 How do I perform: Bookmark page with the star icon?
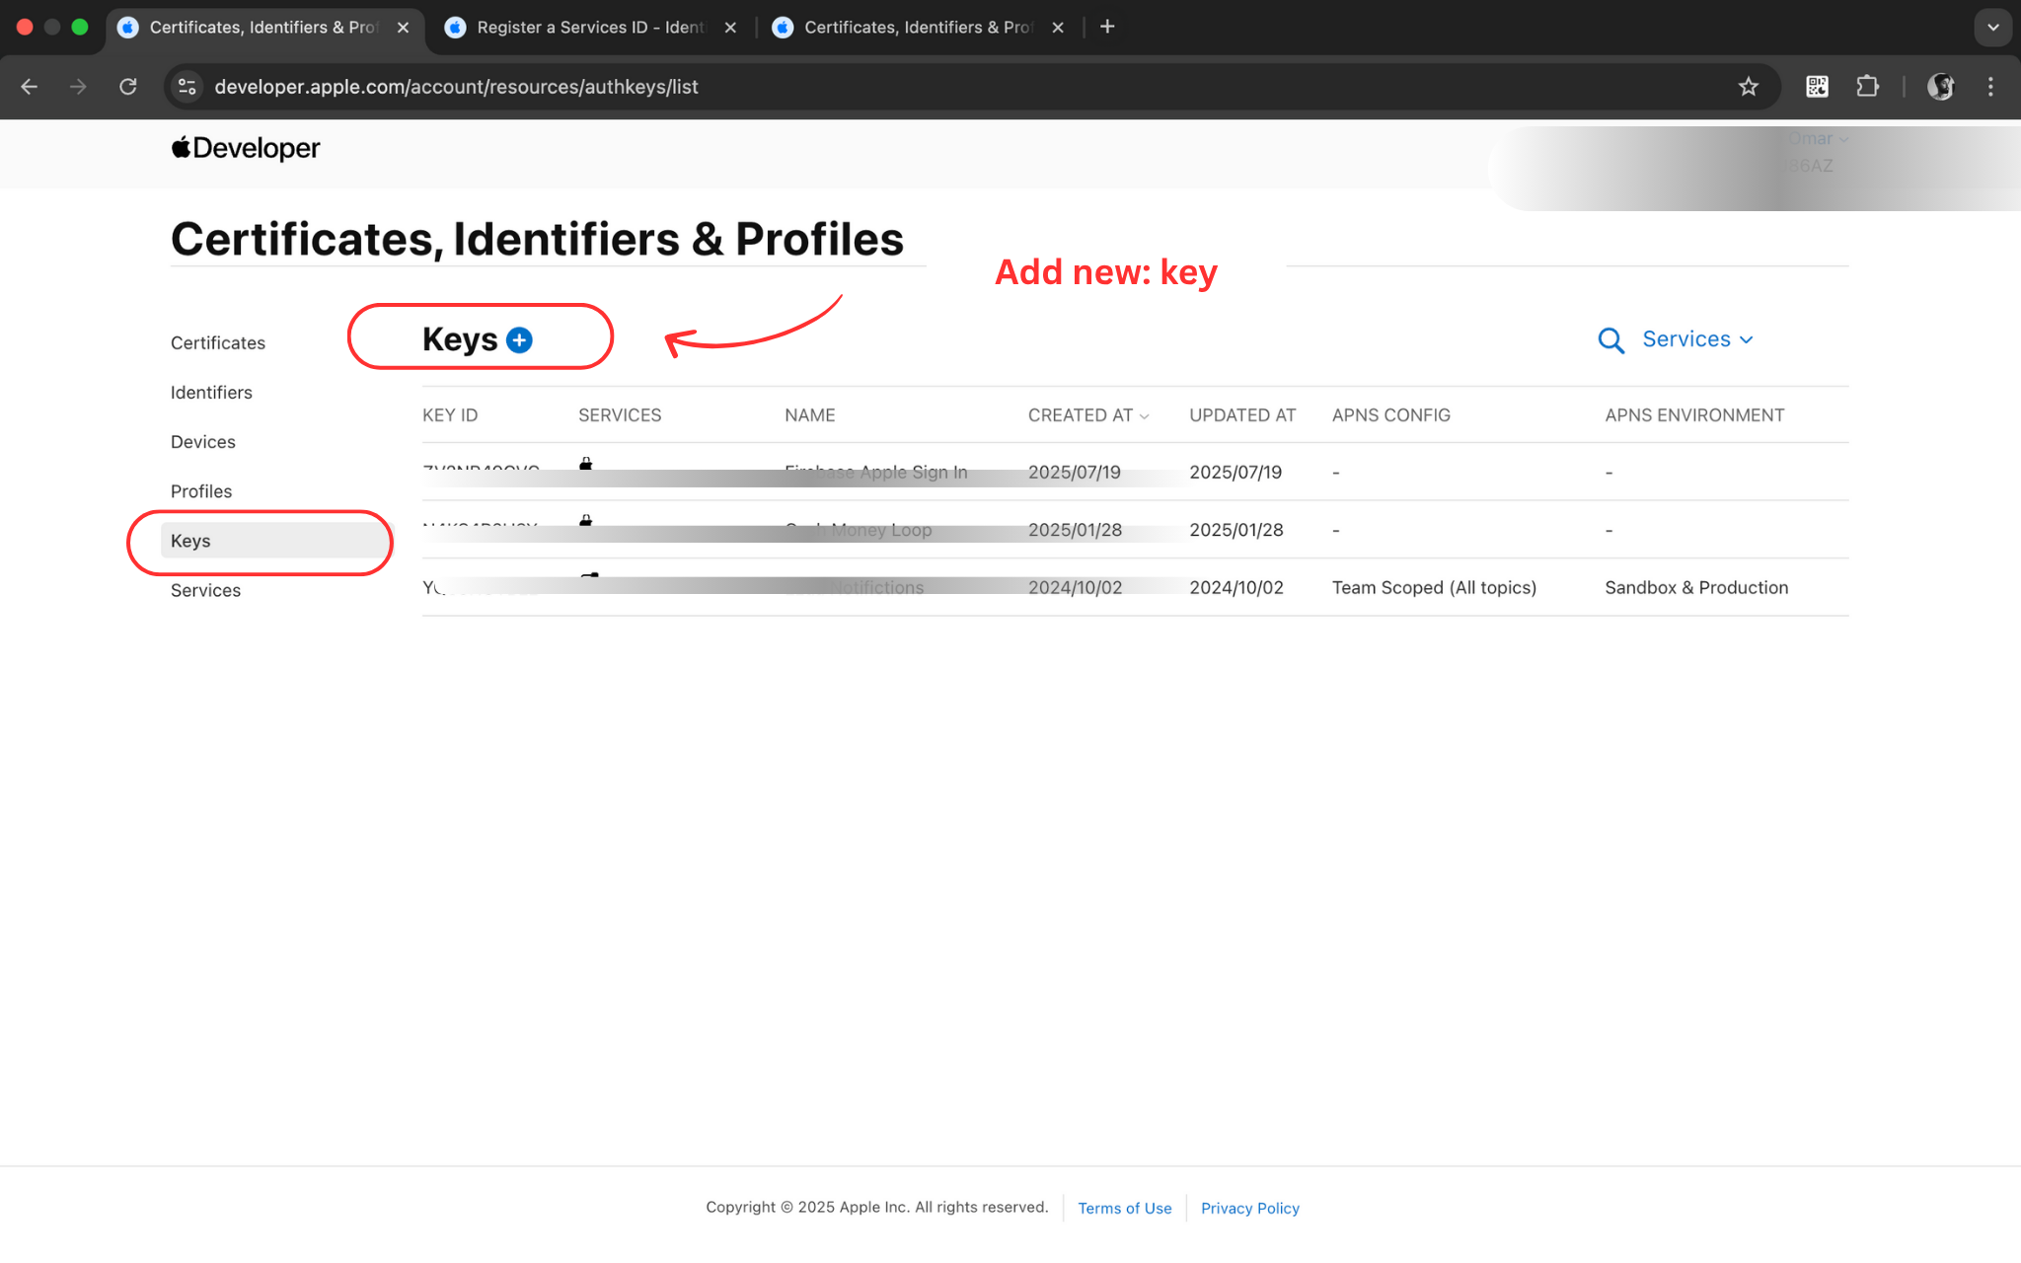(x=1748, y=87)
